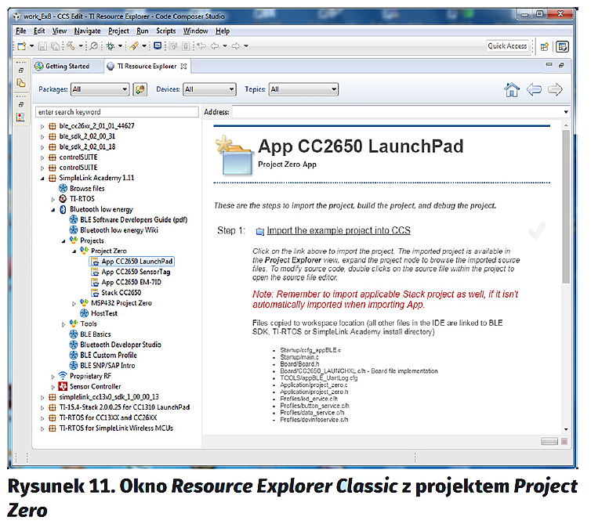Click the refresh icon beside Packages dropdown
Image resolution: width=591 pixels, height=524 pixels.
(x=140, y=89)
